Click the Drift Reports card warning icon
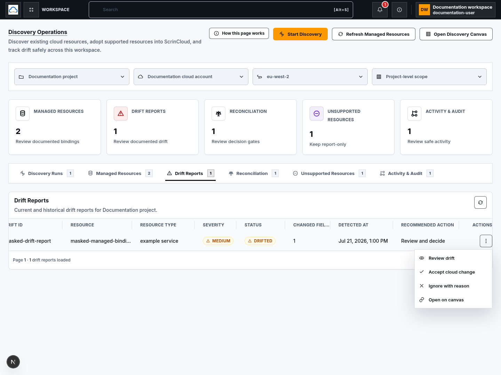The height and width of the screenshot is (375, 501). click(121, 114)
